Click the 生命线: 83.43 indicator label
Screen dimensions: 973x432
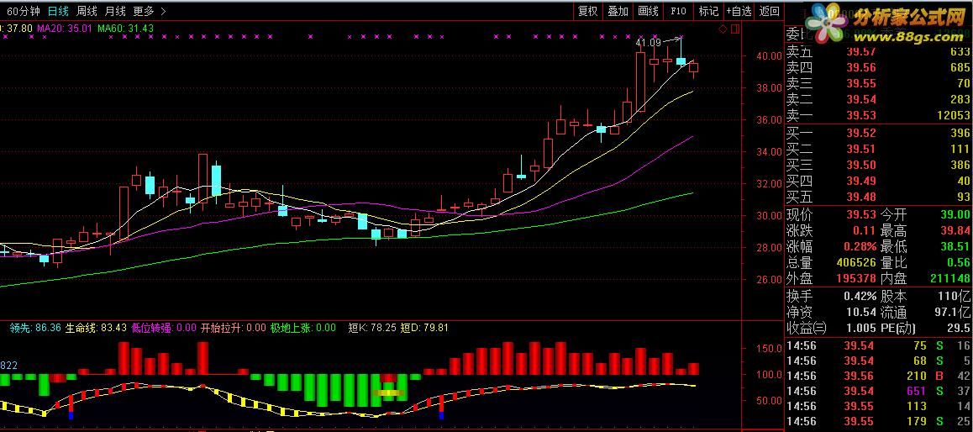click(96, 328)
